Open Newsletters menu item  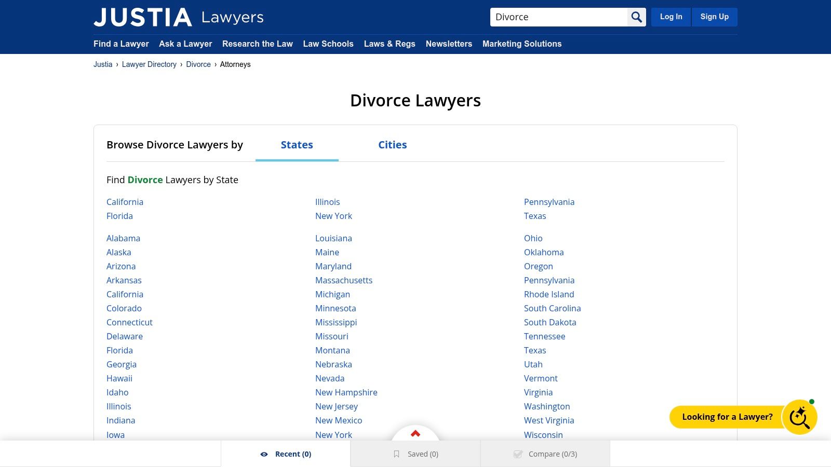coord(449,44)
